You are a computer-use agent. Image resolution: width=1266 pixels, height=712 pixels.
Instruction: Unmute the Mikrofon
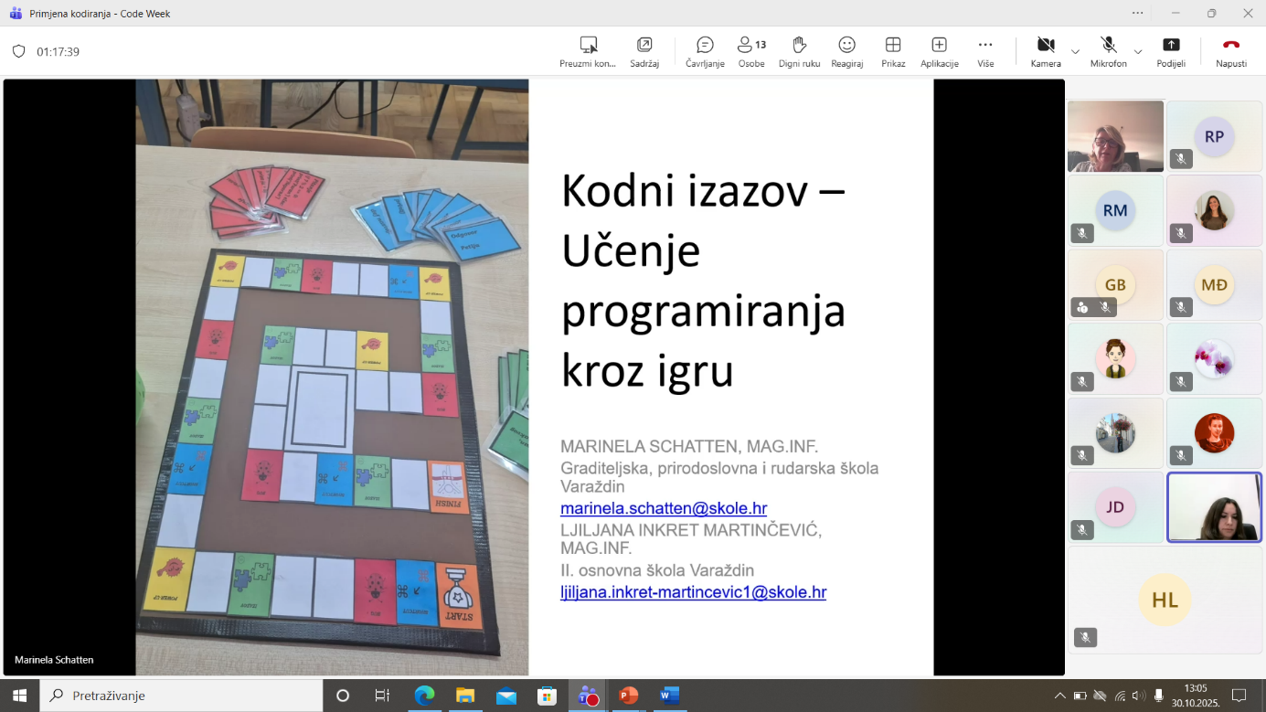1108,51
